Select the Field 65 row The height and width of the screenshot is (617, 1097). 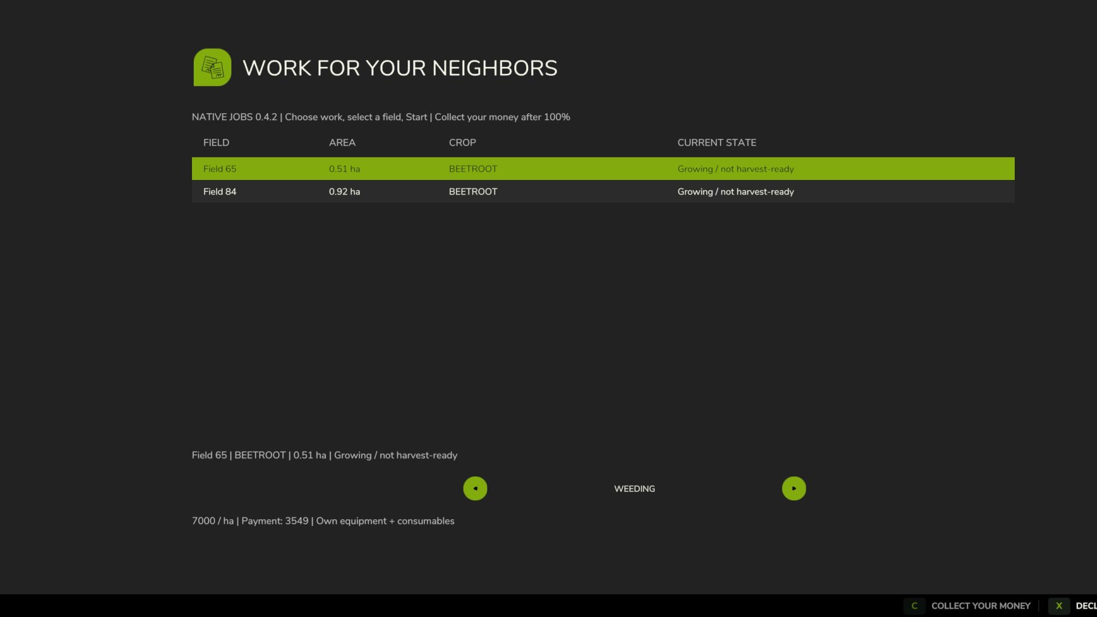click(x=603, y=169)
